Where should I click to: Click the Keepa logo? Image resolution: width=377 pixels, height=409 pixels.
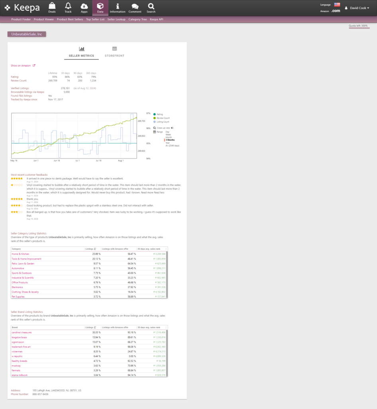click(x=22, y=8)
